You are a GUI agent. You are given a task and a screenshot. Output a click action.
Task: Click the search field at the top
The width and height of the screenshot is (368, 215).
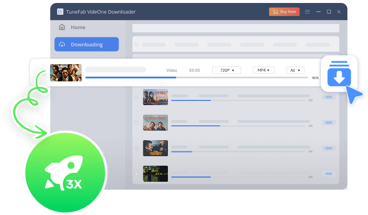236,28
